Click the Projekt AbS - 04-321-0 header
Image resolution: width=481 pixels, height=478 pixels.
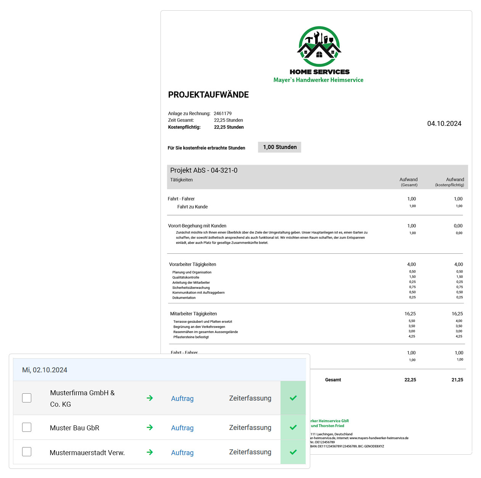pos(204,170)
